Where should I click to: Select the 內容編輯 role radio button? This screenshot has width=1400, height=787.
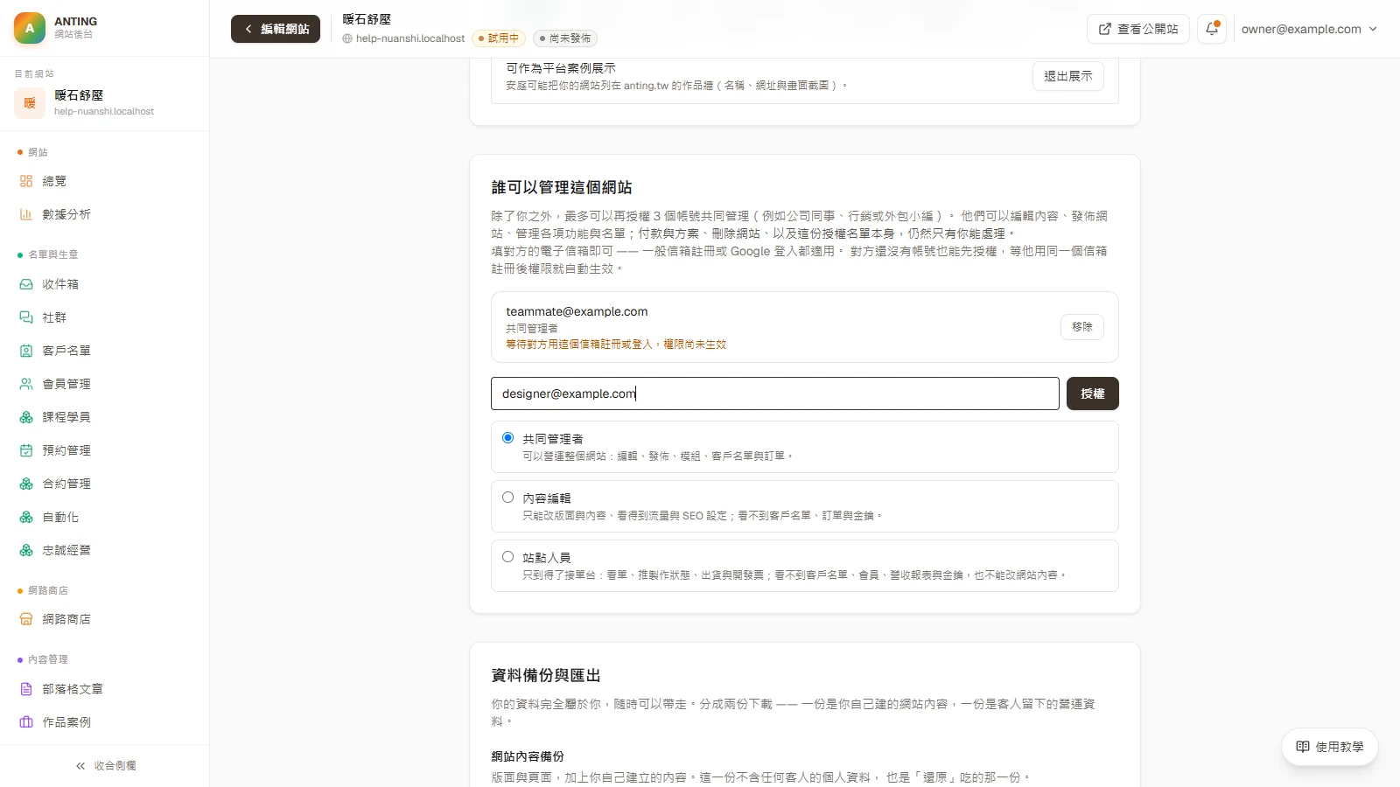pos(507,498)
